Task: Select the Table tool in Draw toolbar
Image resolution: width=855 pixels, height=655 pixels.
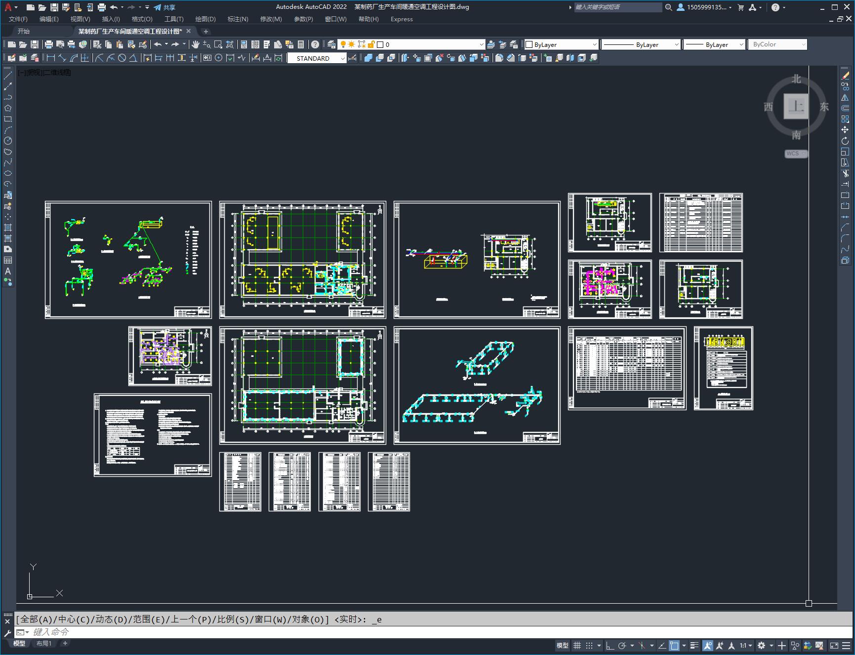Action: tap(8, 260)
